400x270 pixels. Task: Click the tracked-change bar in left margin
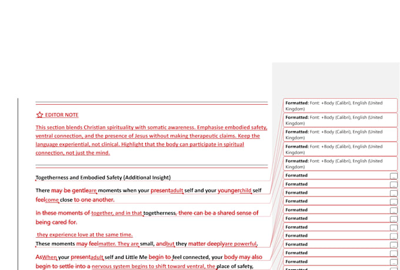[18, 184]
